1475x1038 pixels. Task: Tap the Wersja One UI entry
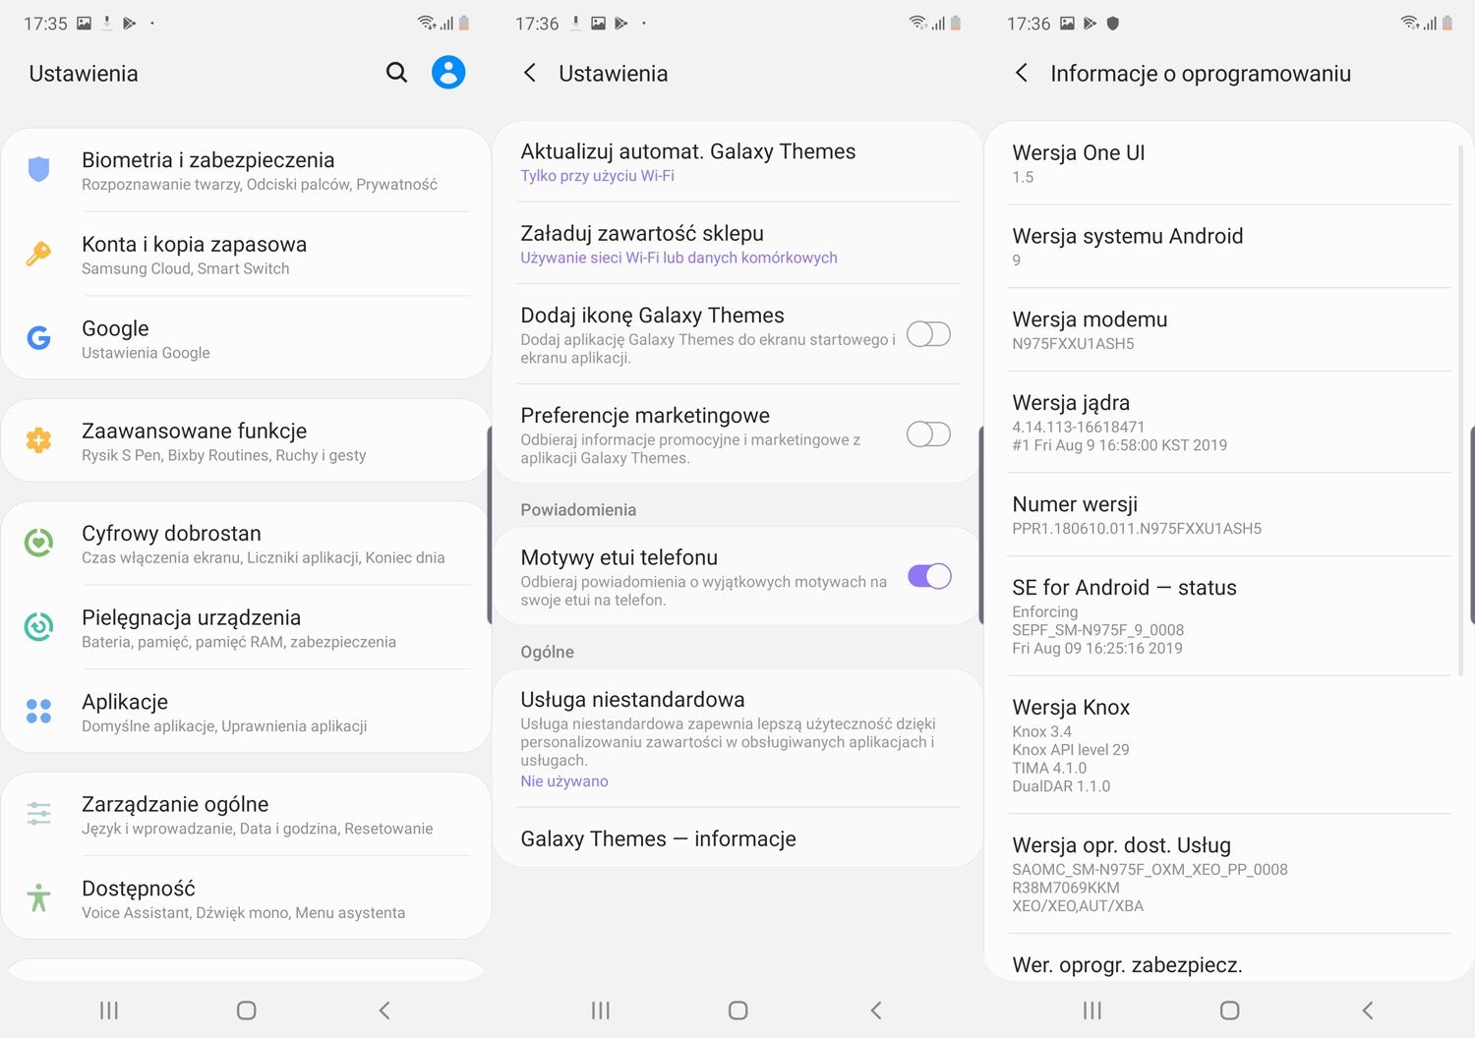point(1229,163)
